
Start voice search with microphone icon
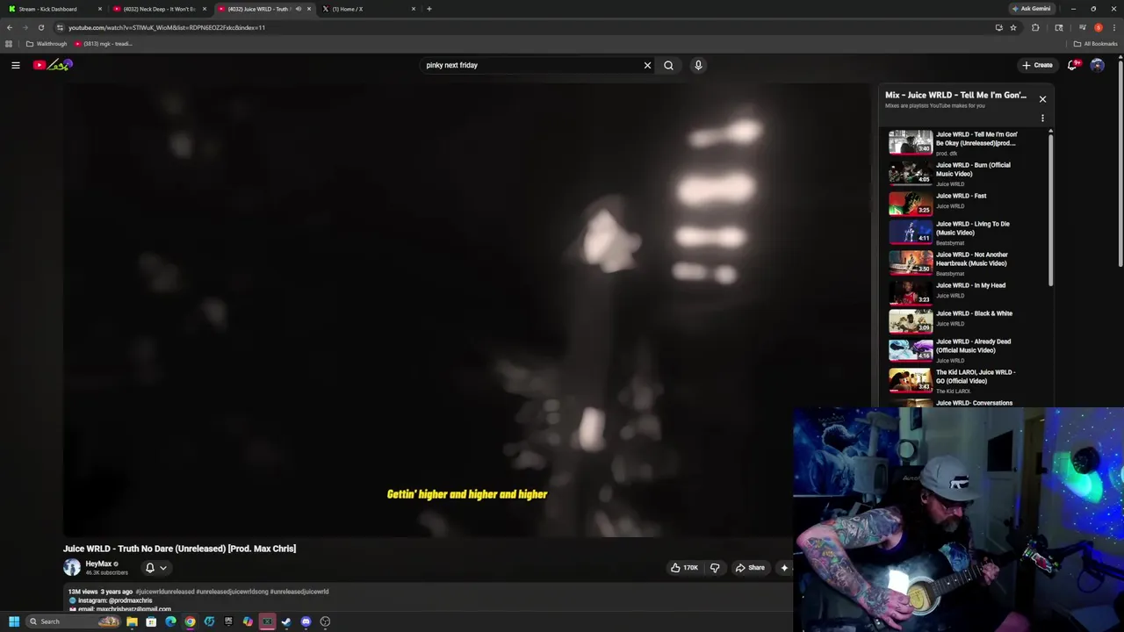(x=698, y=65)
